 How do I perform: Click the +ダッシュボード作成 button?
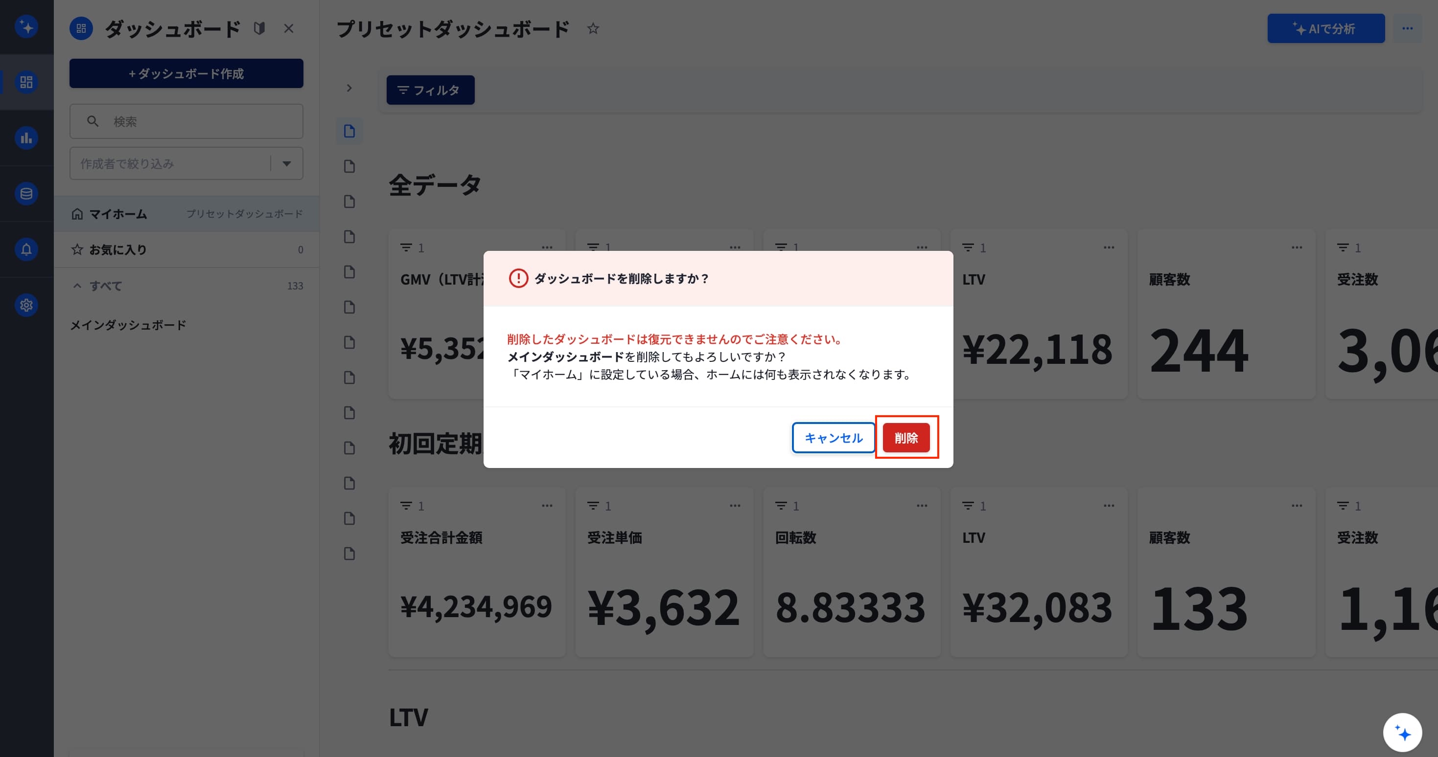click(x=186, y=74)
